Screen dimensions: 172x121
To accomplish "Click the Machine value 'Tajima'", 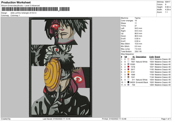I will 137,18.
